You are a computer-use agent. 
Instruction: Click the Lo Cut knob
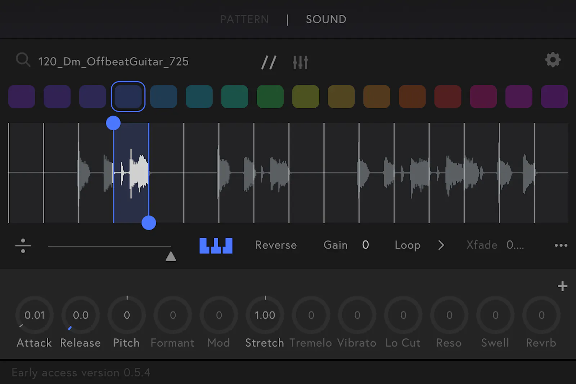(403, 315)
